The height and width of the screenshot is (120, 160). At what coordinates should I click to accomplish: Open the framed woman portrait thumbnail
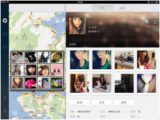(44, 83)
